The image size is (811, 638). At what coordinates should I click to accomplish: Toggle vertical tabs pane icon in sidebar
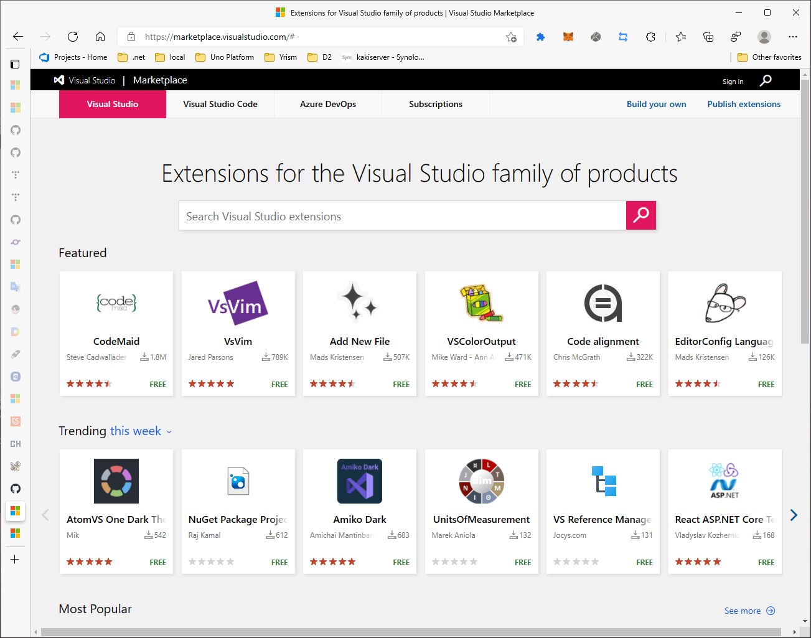tap(16, 63)
